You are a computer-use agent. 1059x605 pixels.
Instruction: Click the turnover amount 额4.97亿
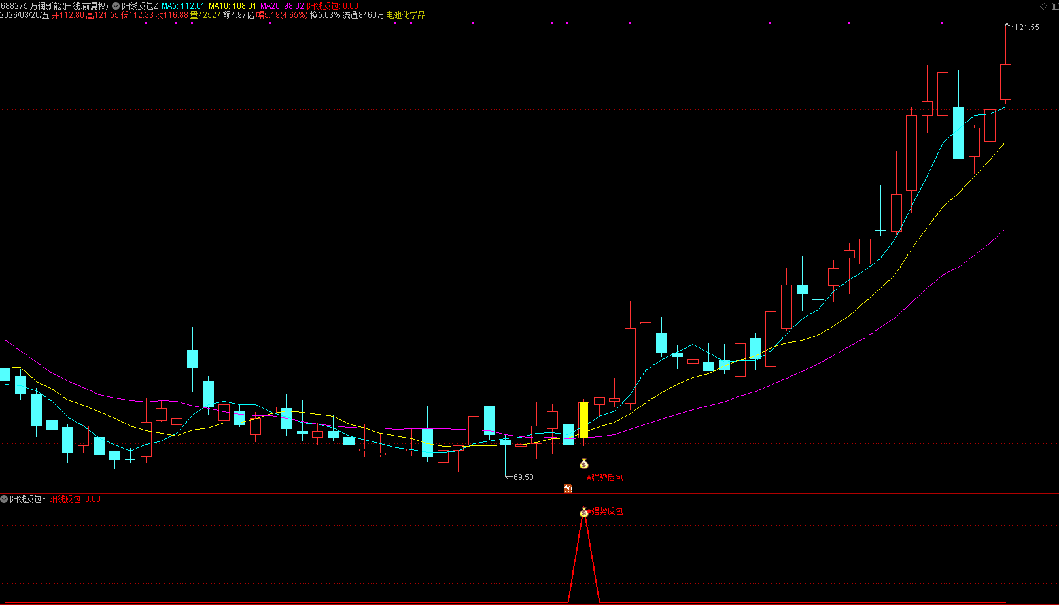[239, 15]
